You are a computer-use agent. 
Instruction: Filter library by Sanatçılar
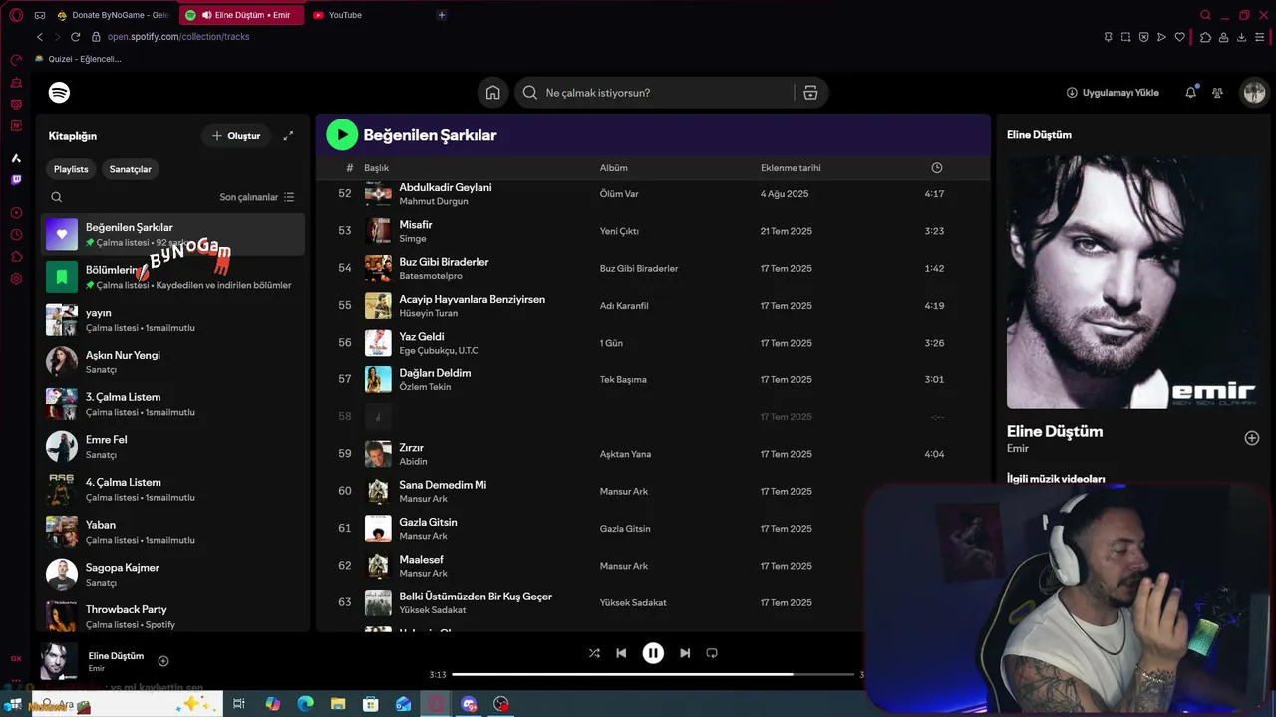131,169
